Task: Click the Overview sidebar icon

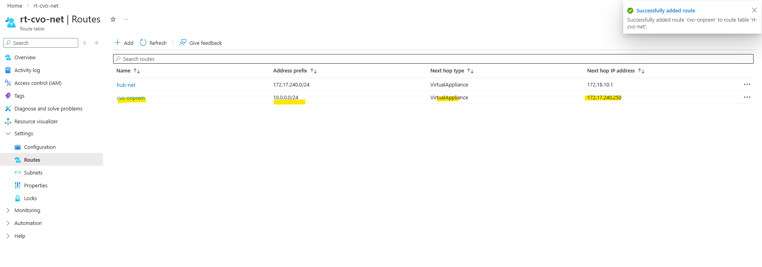Action: point(8,57)
